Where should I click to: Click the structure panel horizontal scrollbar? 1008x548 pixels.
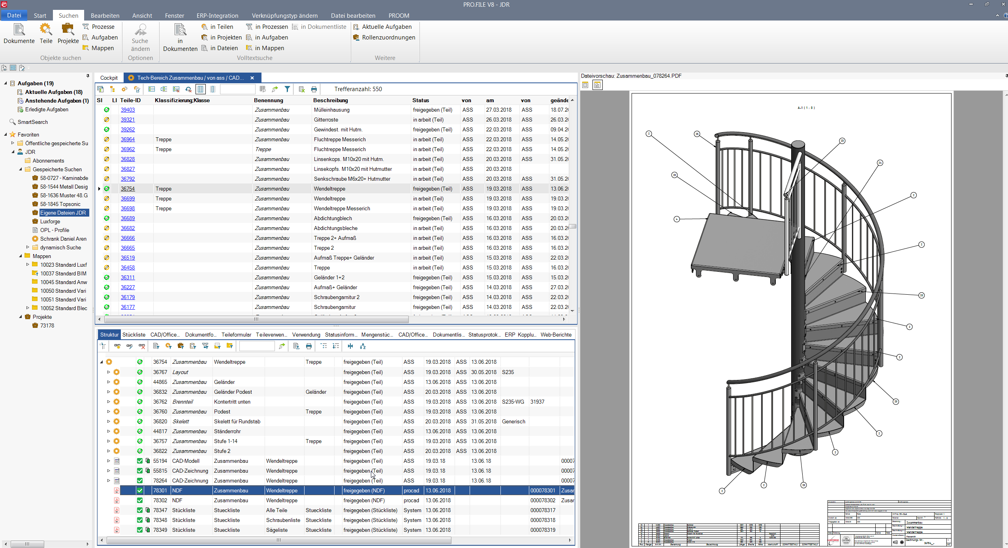coord(279,540)
